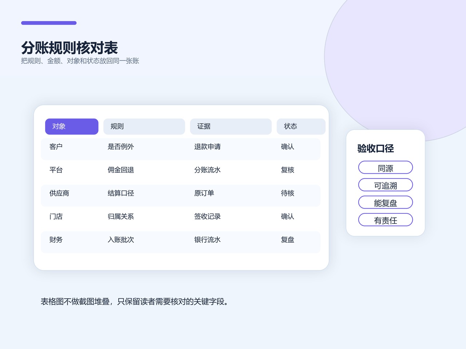The height and width of the screenshot is (349, 466).
Task: Click 复核 status in 平台 row
Action: [288, 170]
